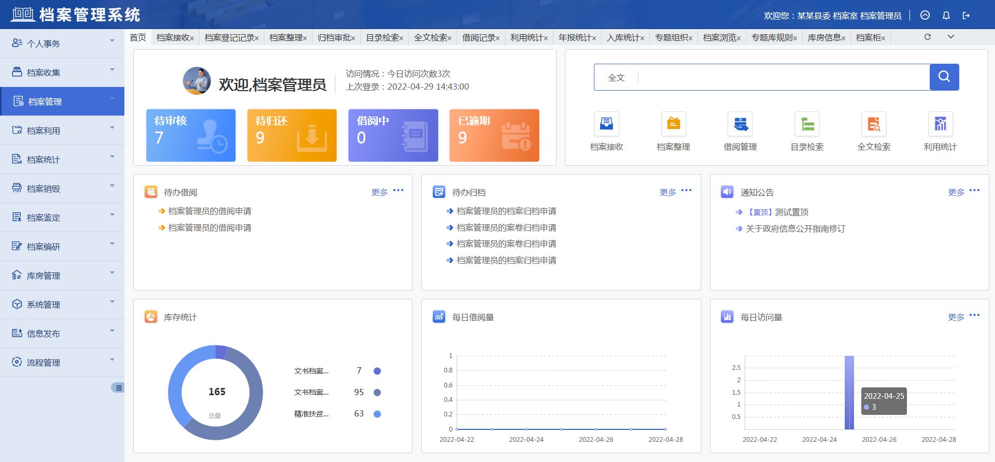This screenshot has width=995, height=462.
Task: Click the bar in 每日访问量 chart
Action: pyautogui.click(x=849, y=393)
